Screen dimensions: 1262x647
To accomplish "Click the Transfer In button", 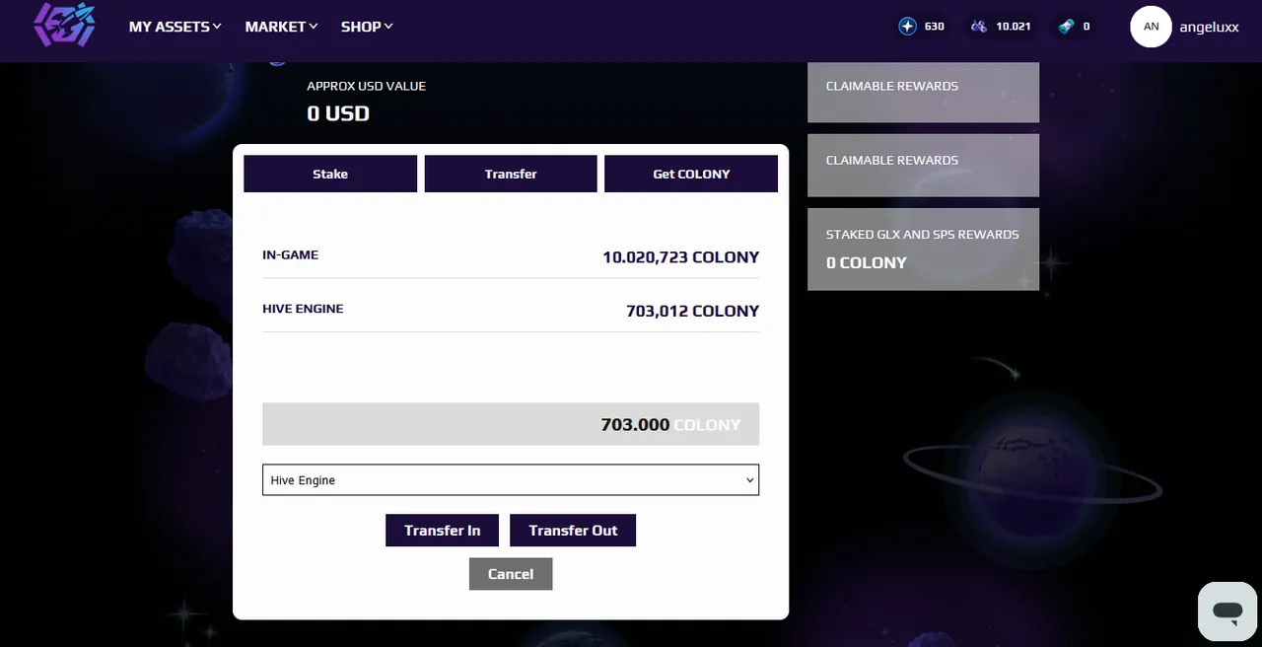I will (x=442, y=531).
